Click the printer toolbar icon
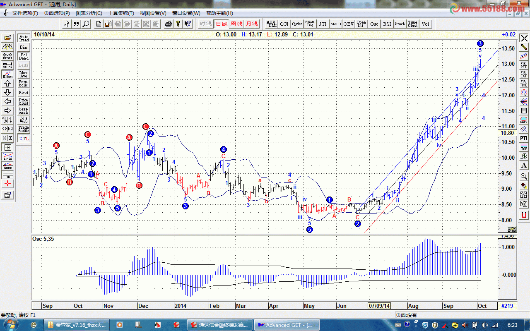The width and height of the screenshot is (530, 331). coord(169,24)
